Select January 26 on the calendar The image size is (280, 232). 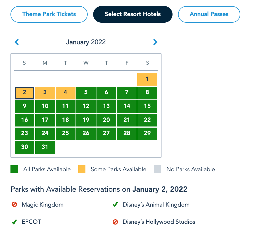[86, 134]
